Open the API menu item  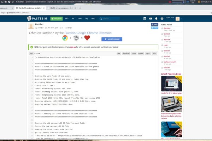pyautogui.click(x=73, y=18)
